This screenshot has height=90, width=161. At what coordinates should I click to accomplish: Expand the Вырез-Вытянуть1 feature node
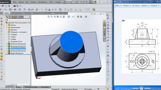[7, 53]
